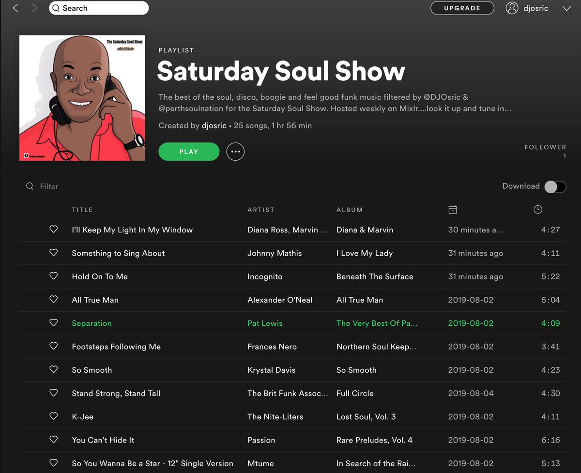Open artist Johnny Mathis

pyautogui.click(x=275, y=253)
